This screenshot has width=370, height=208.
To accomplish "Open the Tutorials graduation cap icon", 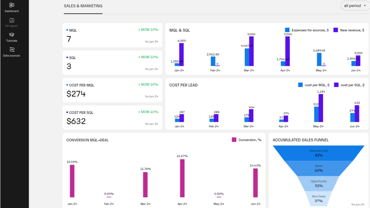I will (12, 35).
